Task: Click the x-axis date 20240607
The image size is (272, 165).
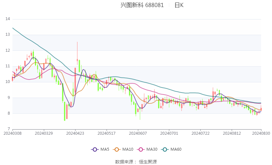Action: point(138,133)
